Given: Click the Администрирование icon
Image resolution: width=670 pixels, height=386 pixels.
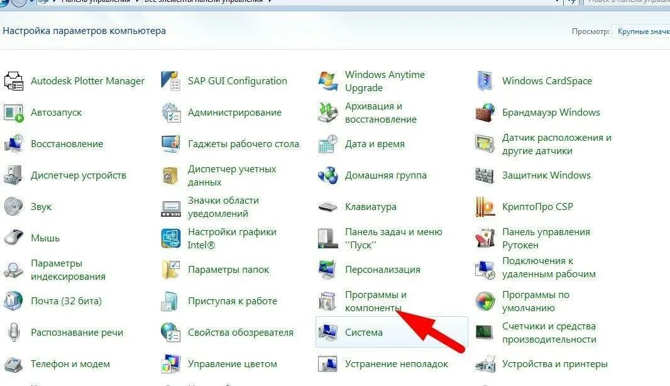Looking at the screenshot, I should pos(171,113).
